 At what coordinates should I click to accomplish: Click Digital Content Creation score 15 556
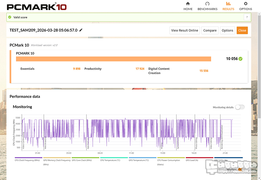204,71
